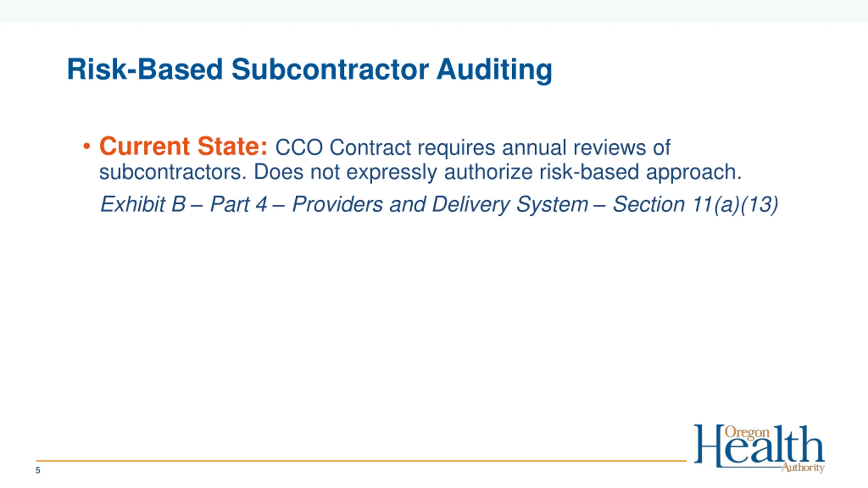Click "Providers and Delivery System" text
Screen dimensions: 868x488
pyautogui.click(x=440, y=204)
